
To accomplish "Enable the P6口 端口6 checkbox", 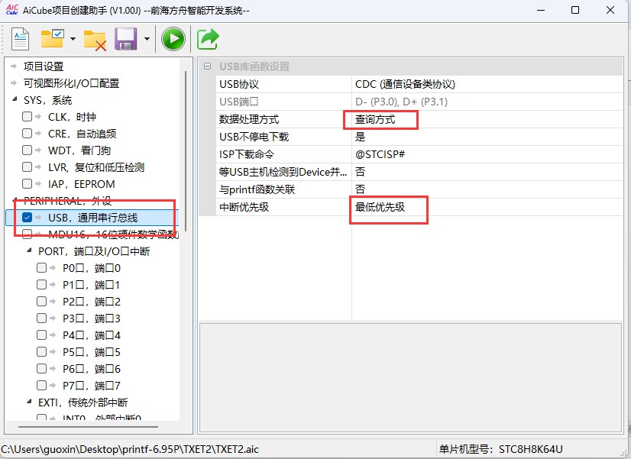I will pyautogui.click(x=41, y=368).
